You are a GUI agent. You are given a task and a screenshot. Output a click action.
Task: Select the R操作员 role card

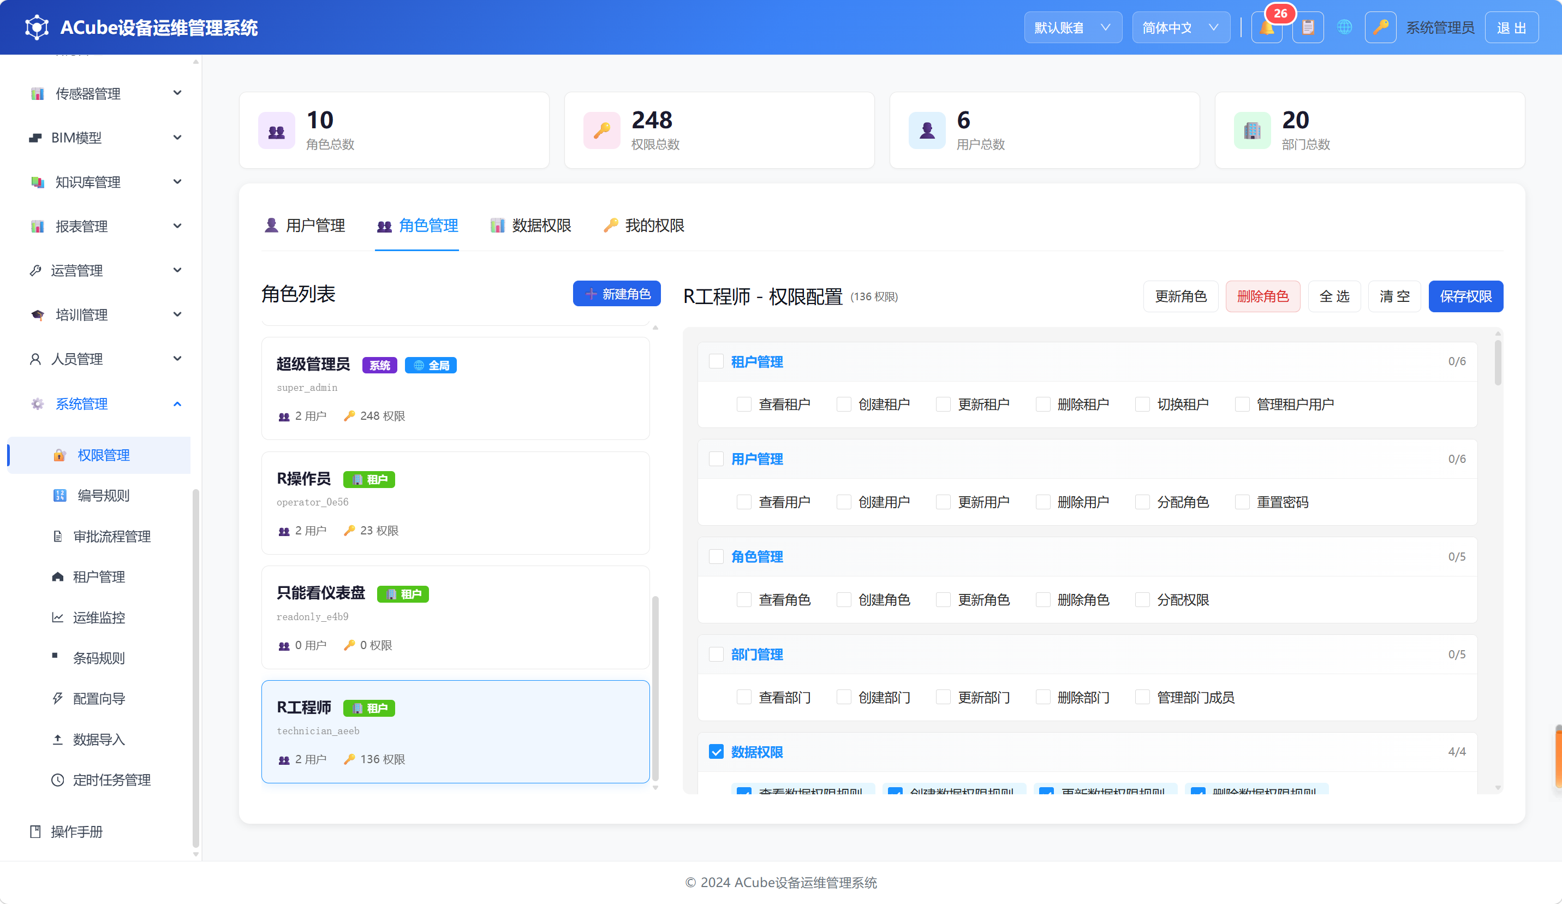tap(456, 503)
